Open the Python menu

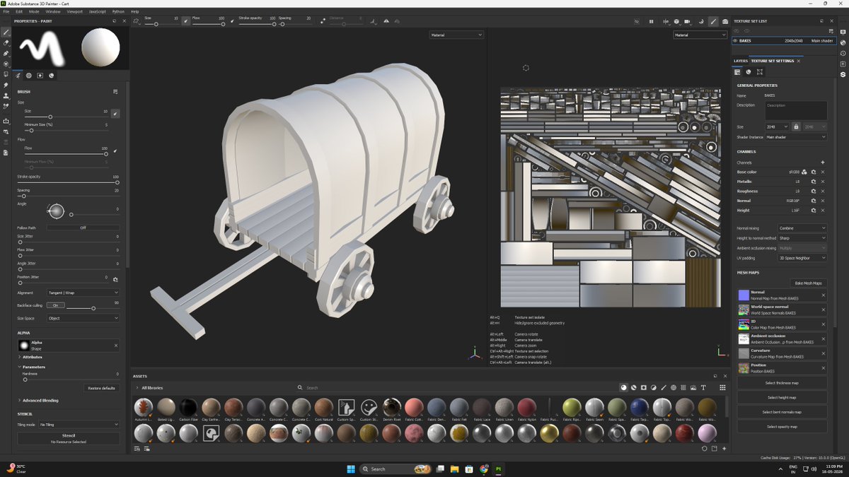tap(118, 12)
